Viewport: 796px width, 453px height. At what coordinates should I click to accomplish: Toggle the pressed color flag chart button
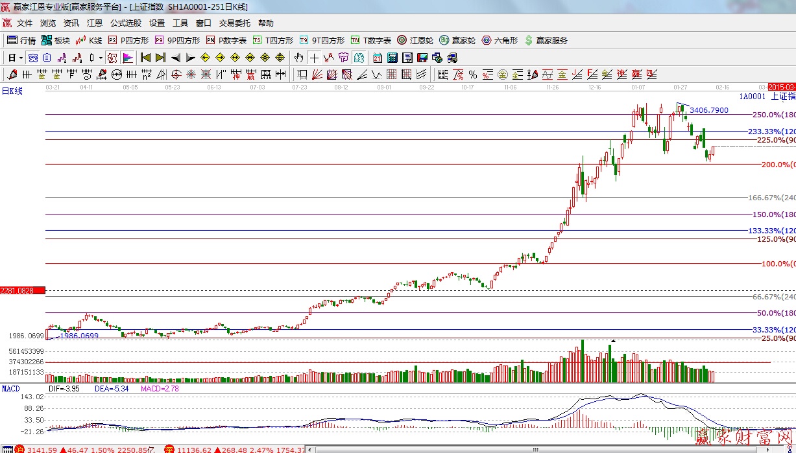127,58
